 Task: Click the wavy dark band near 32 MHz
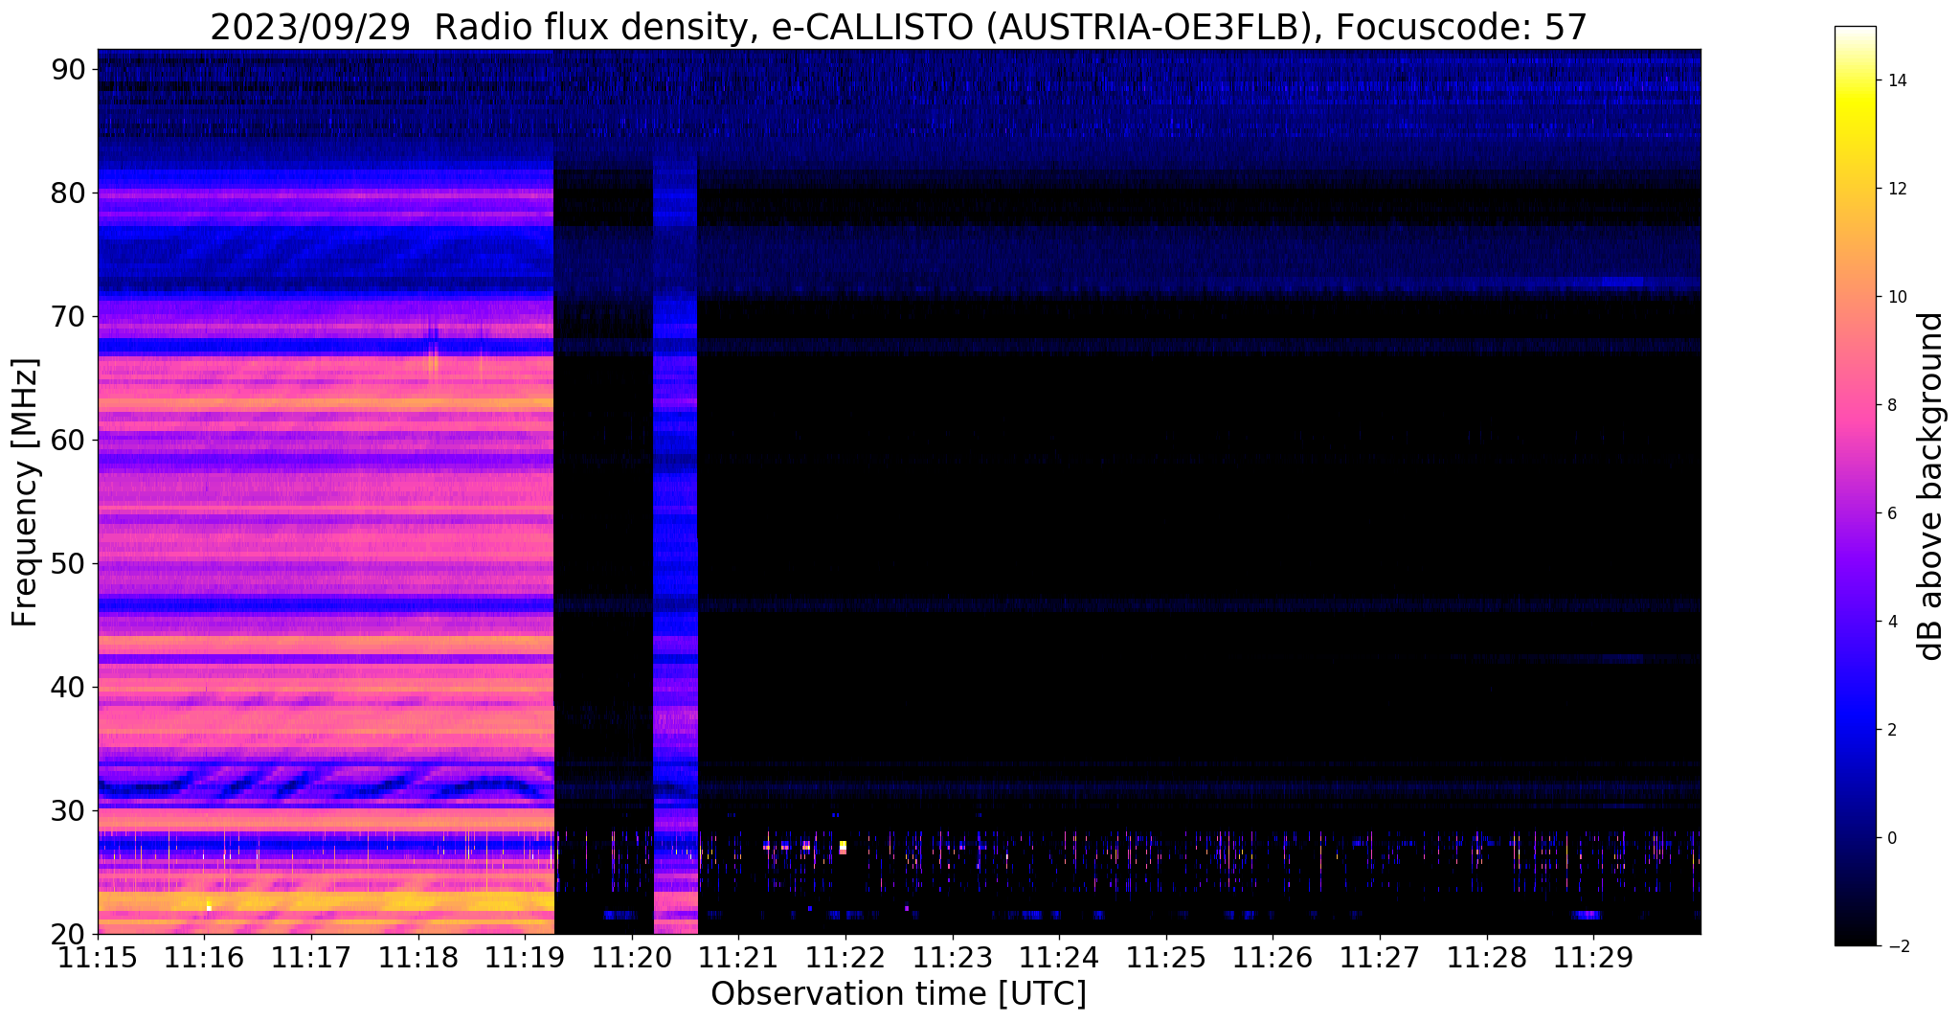(x=326, y=785)
